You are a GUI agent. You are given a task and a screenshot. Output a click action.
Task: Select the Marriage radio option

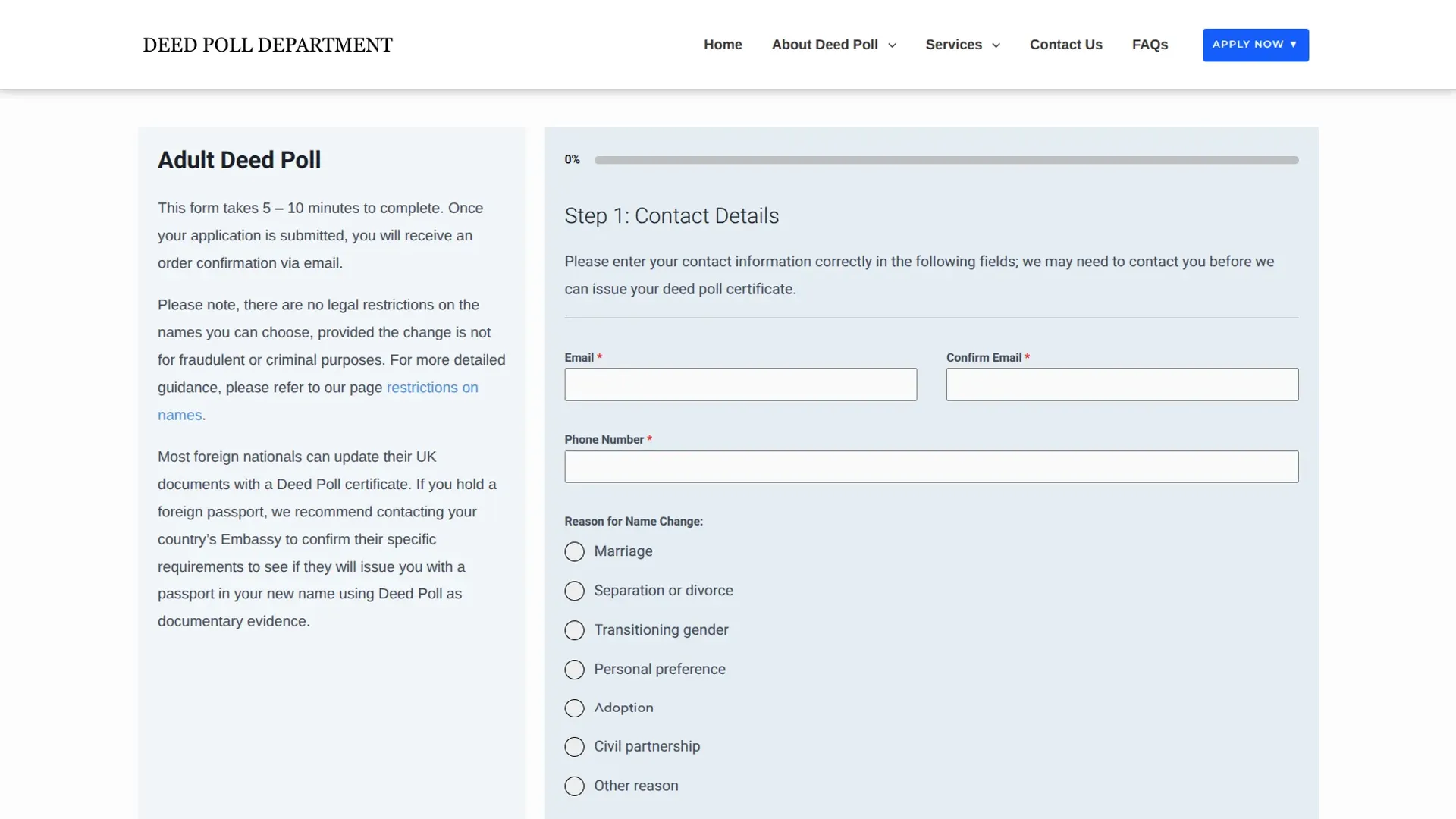574,551
